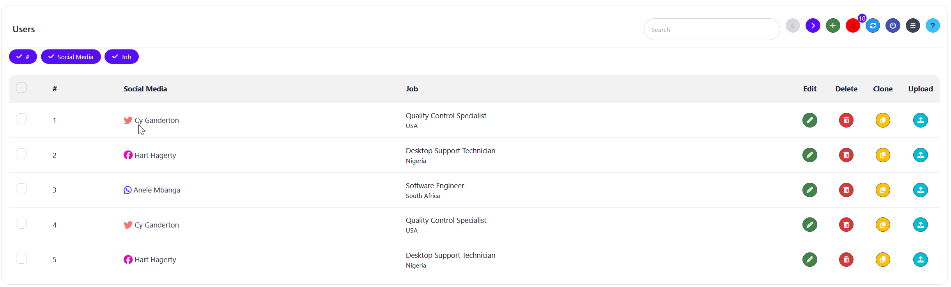
Task: Edit row 1 Cy Ganderton
Action: [x=809, y=120]
